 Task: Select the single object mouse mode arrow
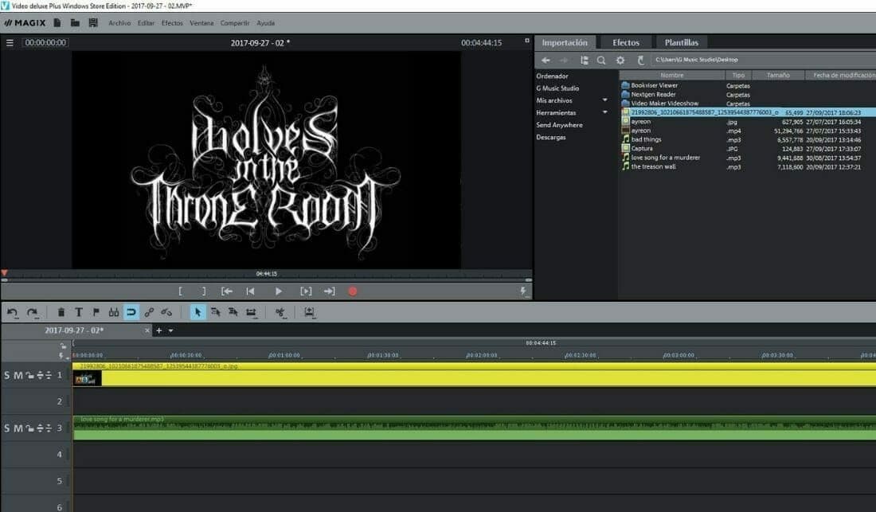[x=197, y=313]
